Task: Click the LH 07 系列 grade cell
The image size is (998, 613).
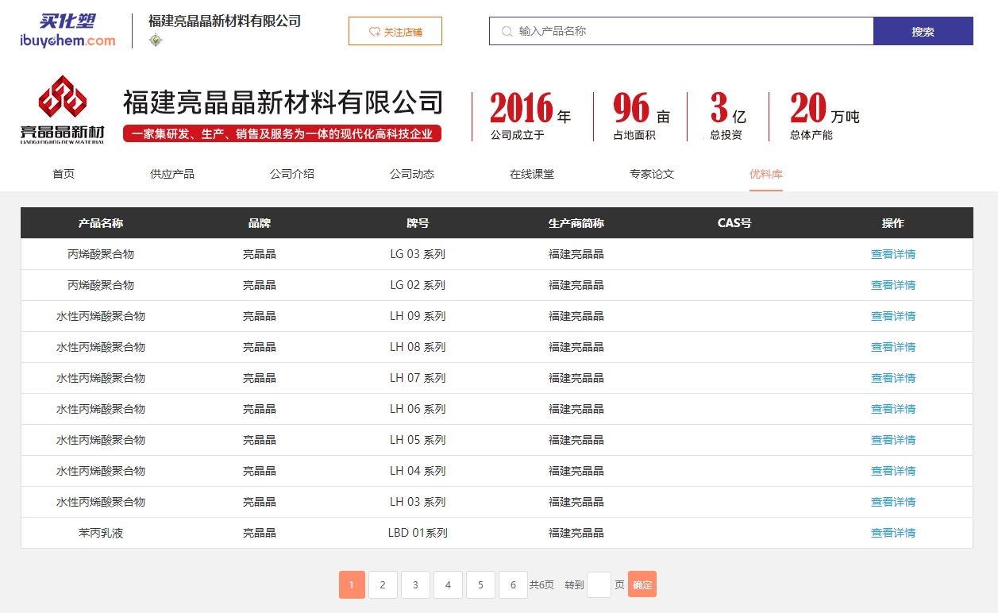Action: [418, 378]
